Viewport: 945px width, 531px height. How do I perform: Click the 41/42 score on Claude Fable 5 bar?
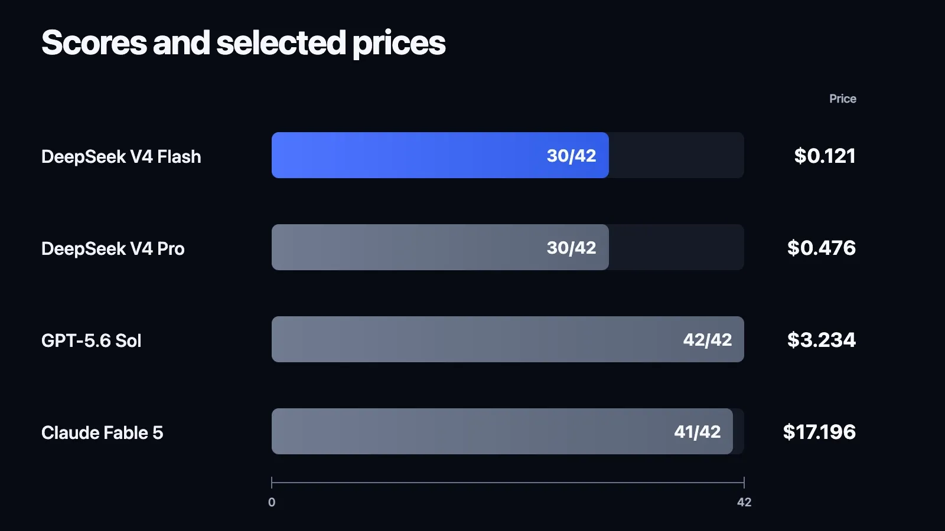(697, 432)
